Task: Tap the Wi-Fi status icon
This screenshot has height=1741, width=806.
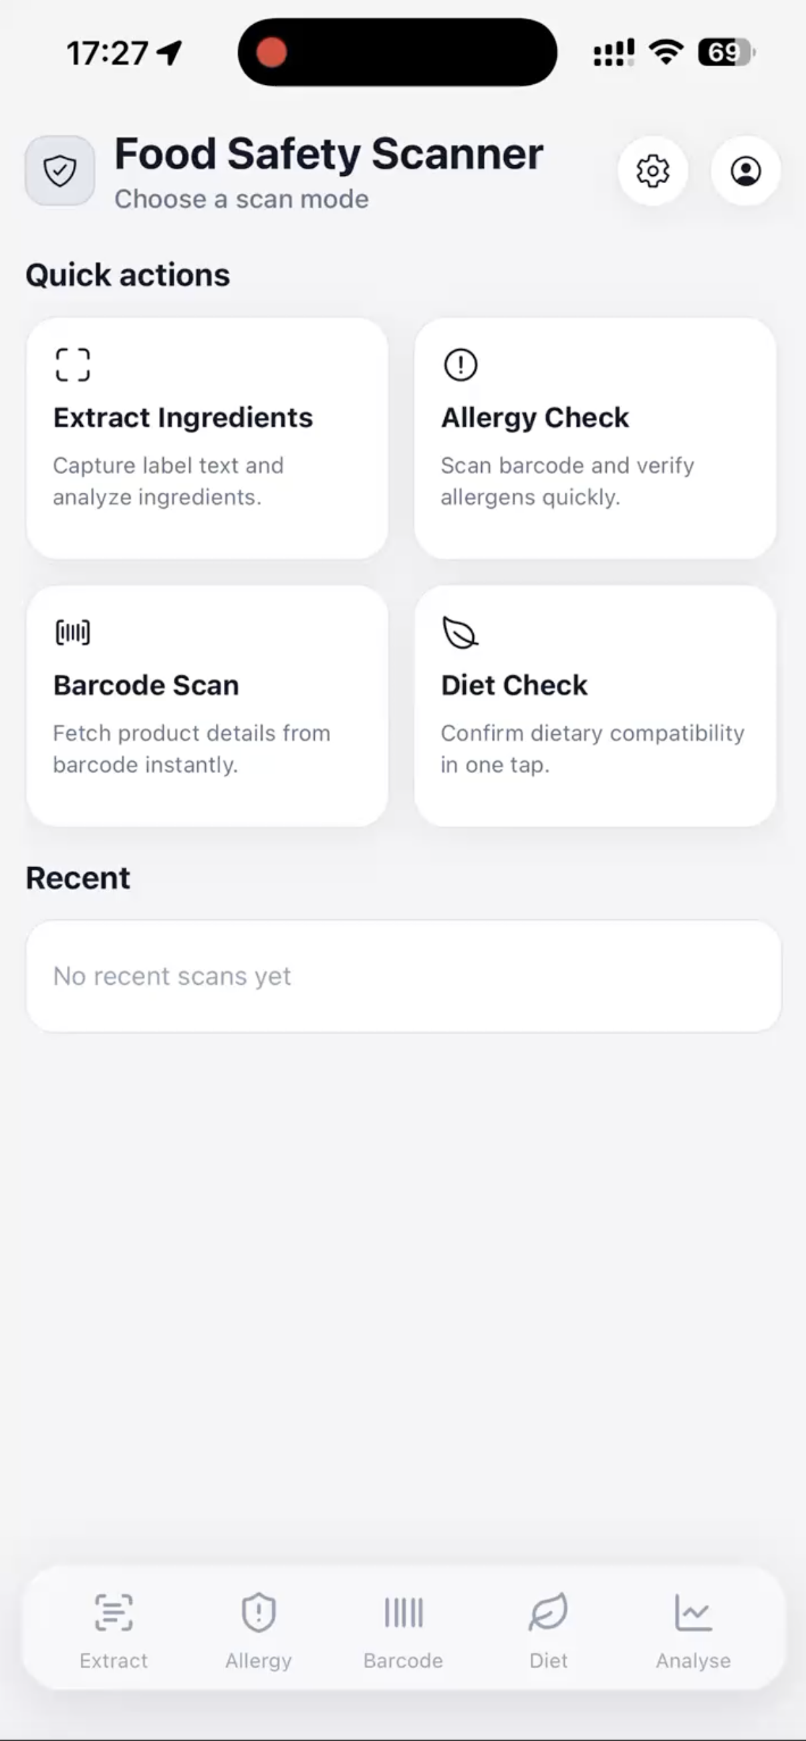Action: pos(666,52)
